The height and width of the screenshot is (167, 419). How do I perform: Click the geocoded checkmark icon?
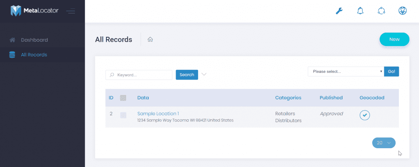coord(365,115)
